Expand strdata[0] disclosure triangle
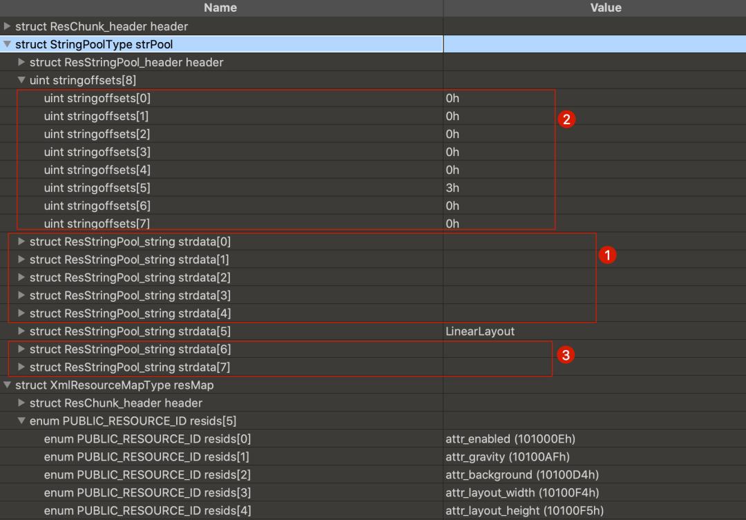This screenshot has width=746, height=520. (x=22, y=242)
